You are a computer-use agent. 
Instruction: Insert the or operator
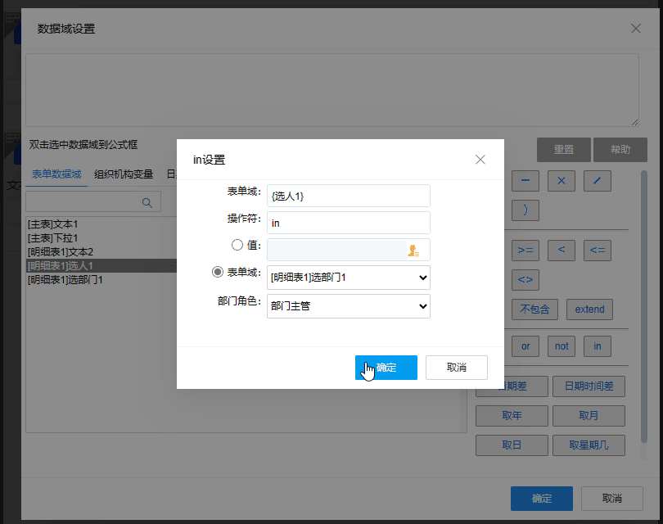click(x=525, y=346)
